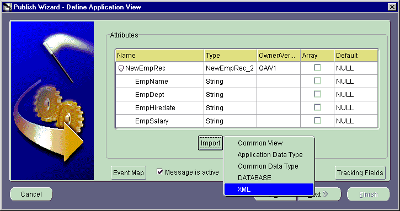
Task: Enable Array checkbox in EmpDept row
Action: click(317, 94)
